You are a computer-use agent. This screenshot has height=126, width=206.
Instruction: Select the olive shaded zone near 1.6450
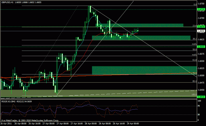coord(99,93)
